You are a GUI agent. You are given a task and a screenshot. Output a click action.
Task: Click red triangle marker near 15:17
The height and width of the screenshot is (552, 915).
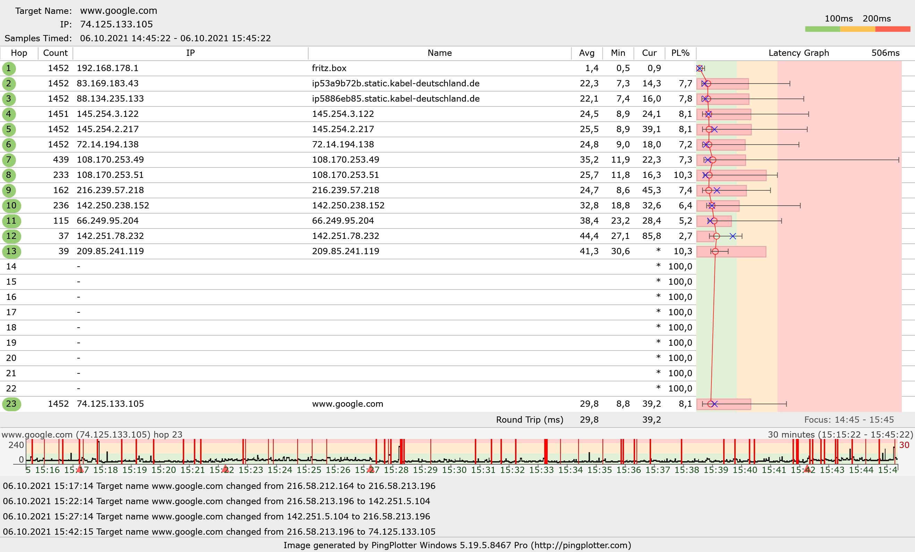pos(79,469)
